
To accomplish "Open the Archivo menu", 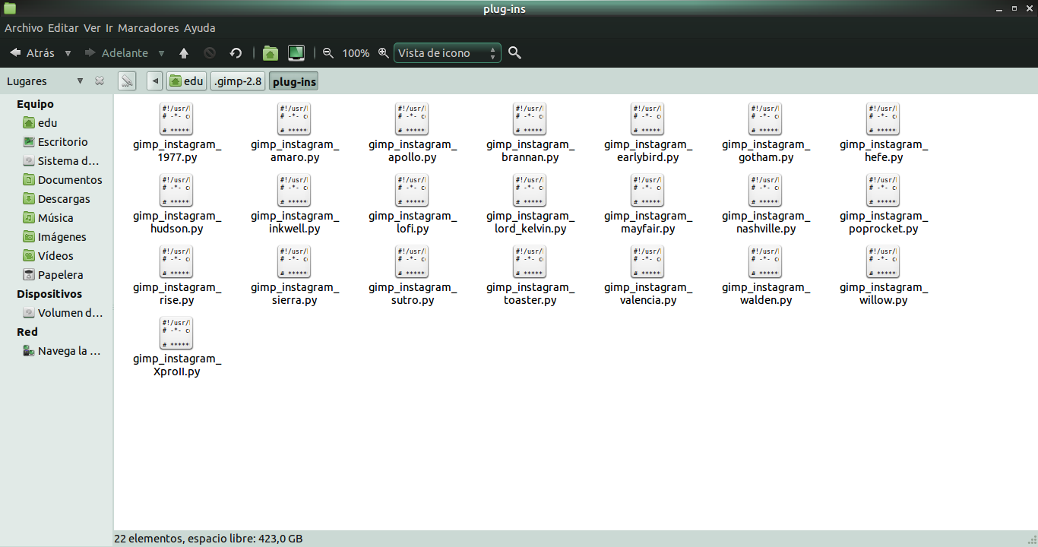I will [x=24, y=28].
